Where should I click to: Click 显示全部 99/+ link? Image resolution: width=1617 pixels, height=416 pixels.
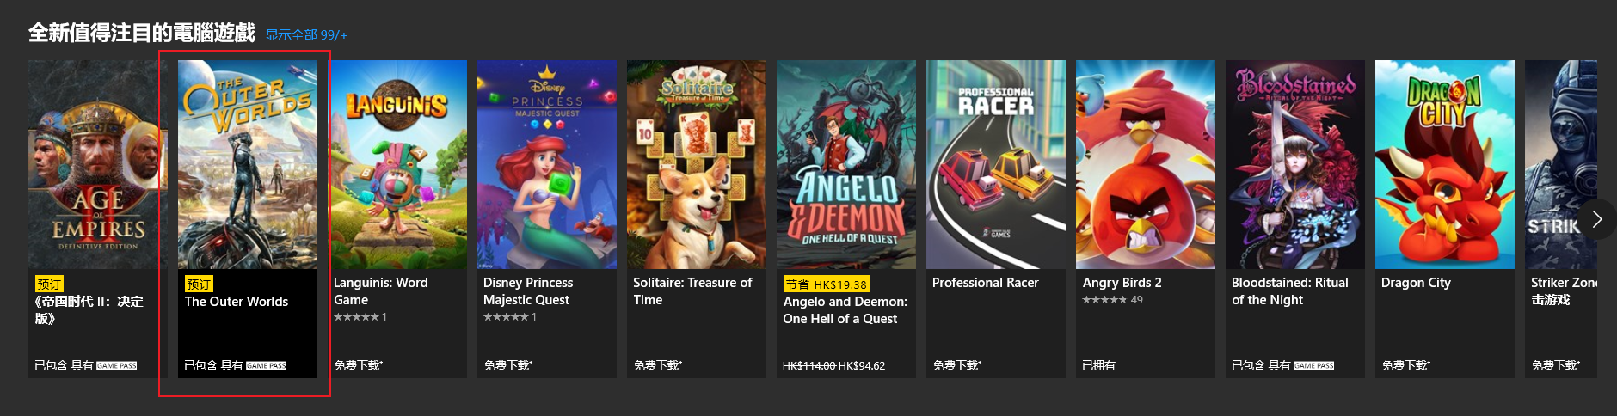point(306,35)
